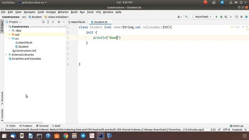Open the File menu
The height and width of the screenshot is (140, 249).
[3, 12]
